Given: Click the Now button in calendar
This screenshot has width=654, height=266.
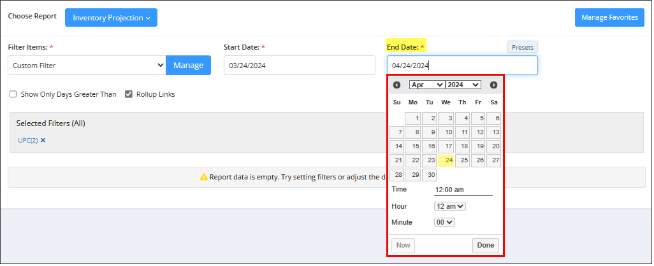Looking at the screenshot, I should pyautogui.click(x=403, y=245).
